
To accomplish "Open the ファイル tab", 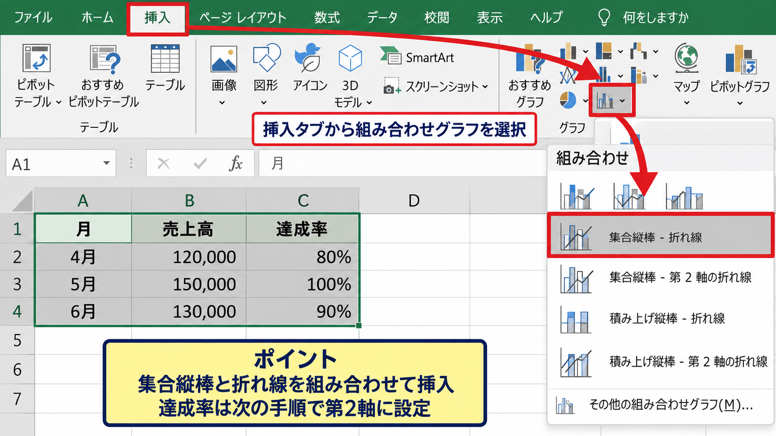I will click(33, 18).
